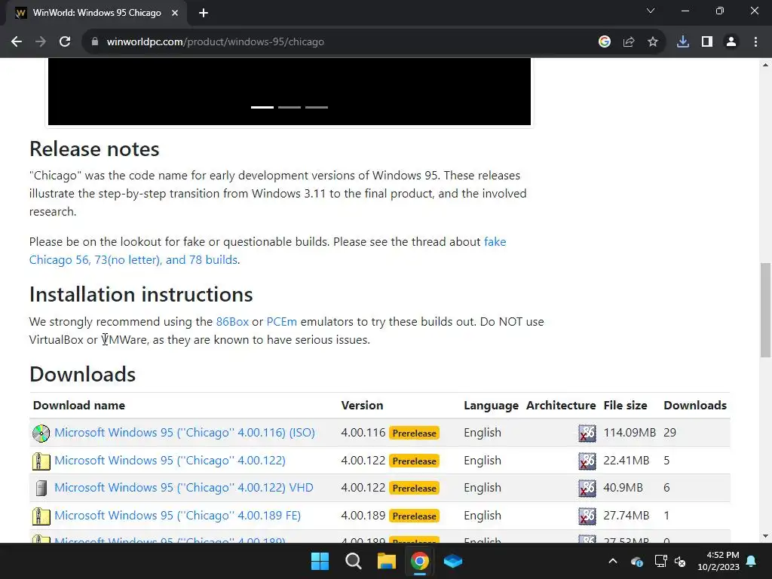Select second carousel slide indicator
This screenshot has height=579, width=772.
point(289,107)
